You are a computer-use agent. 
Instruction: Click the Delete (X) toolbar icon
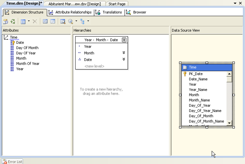[35, 21]
